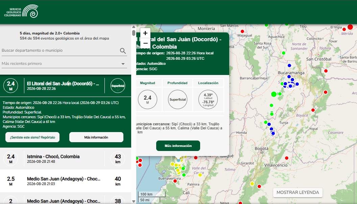Click the 2.4 M magnitude circle in popup
The image size is (357, 204).
pos(147,99)
